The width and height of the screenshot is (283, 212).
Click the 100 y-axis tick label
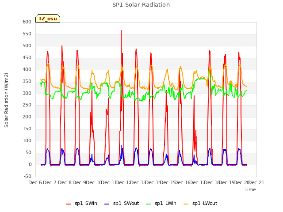click(27, 140)
